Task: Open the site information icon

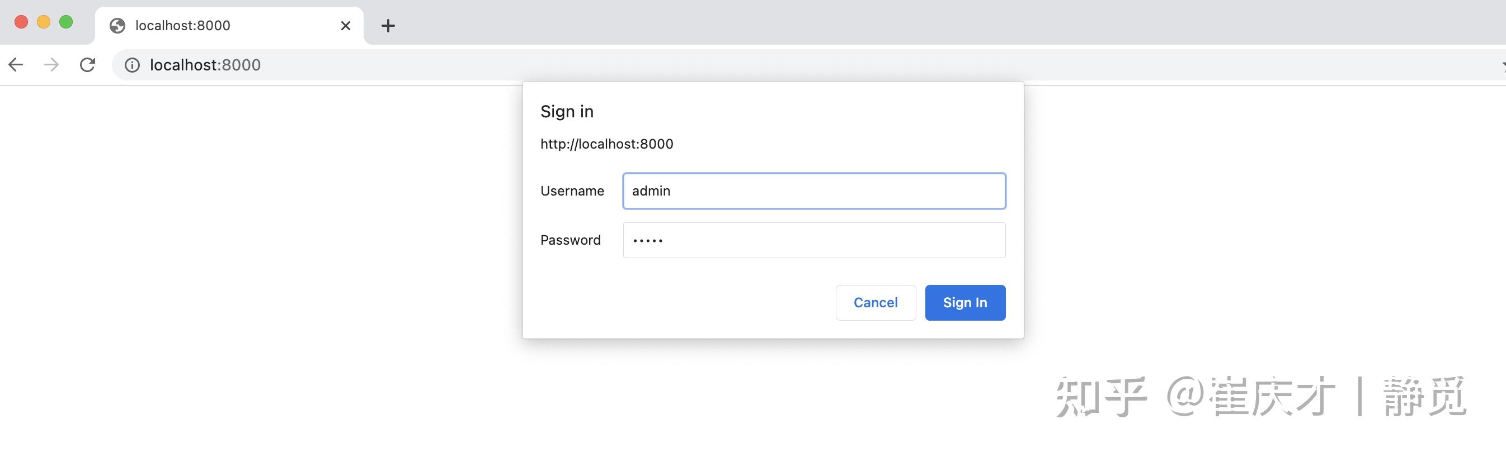Action: tap(133, 65)
